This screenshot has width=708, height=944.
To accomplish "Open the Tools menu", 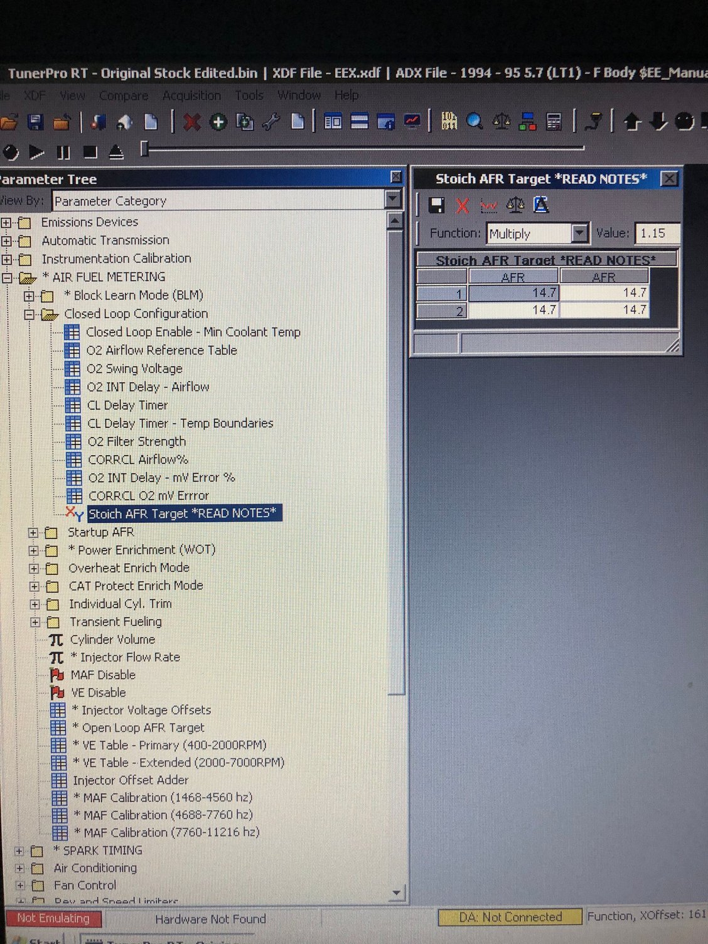I will (x=249, y=95).
